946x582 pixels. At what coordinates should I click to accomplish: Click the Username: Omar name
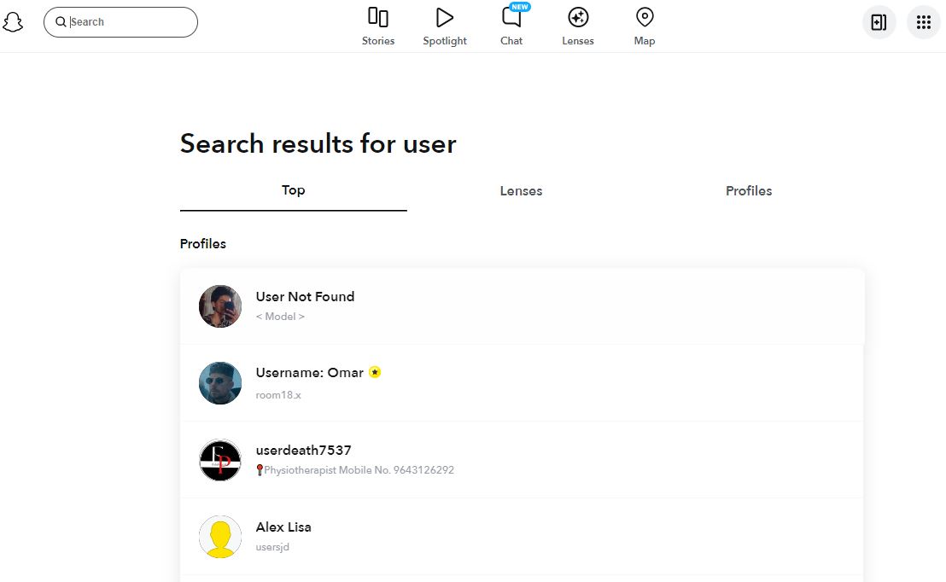pyautogui.click(x=310, y=373)
